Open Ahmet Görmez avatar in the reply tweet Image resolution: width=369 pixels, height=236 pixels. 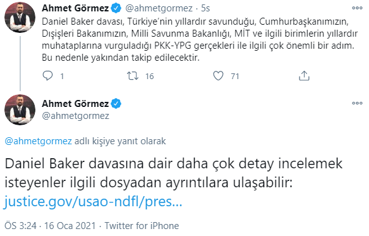click(20, 109)
